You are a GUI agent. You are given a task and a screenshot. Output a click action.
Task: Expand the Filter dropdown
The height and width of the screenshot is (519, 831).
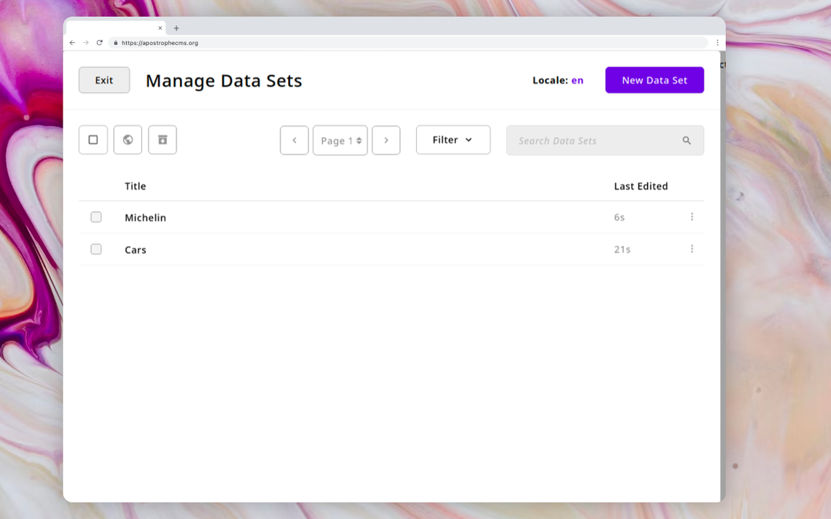click(453, 140)
